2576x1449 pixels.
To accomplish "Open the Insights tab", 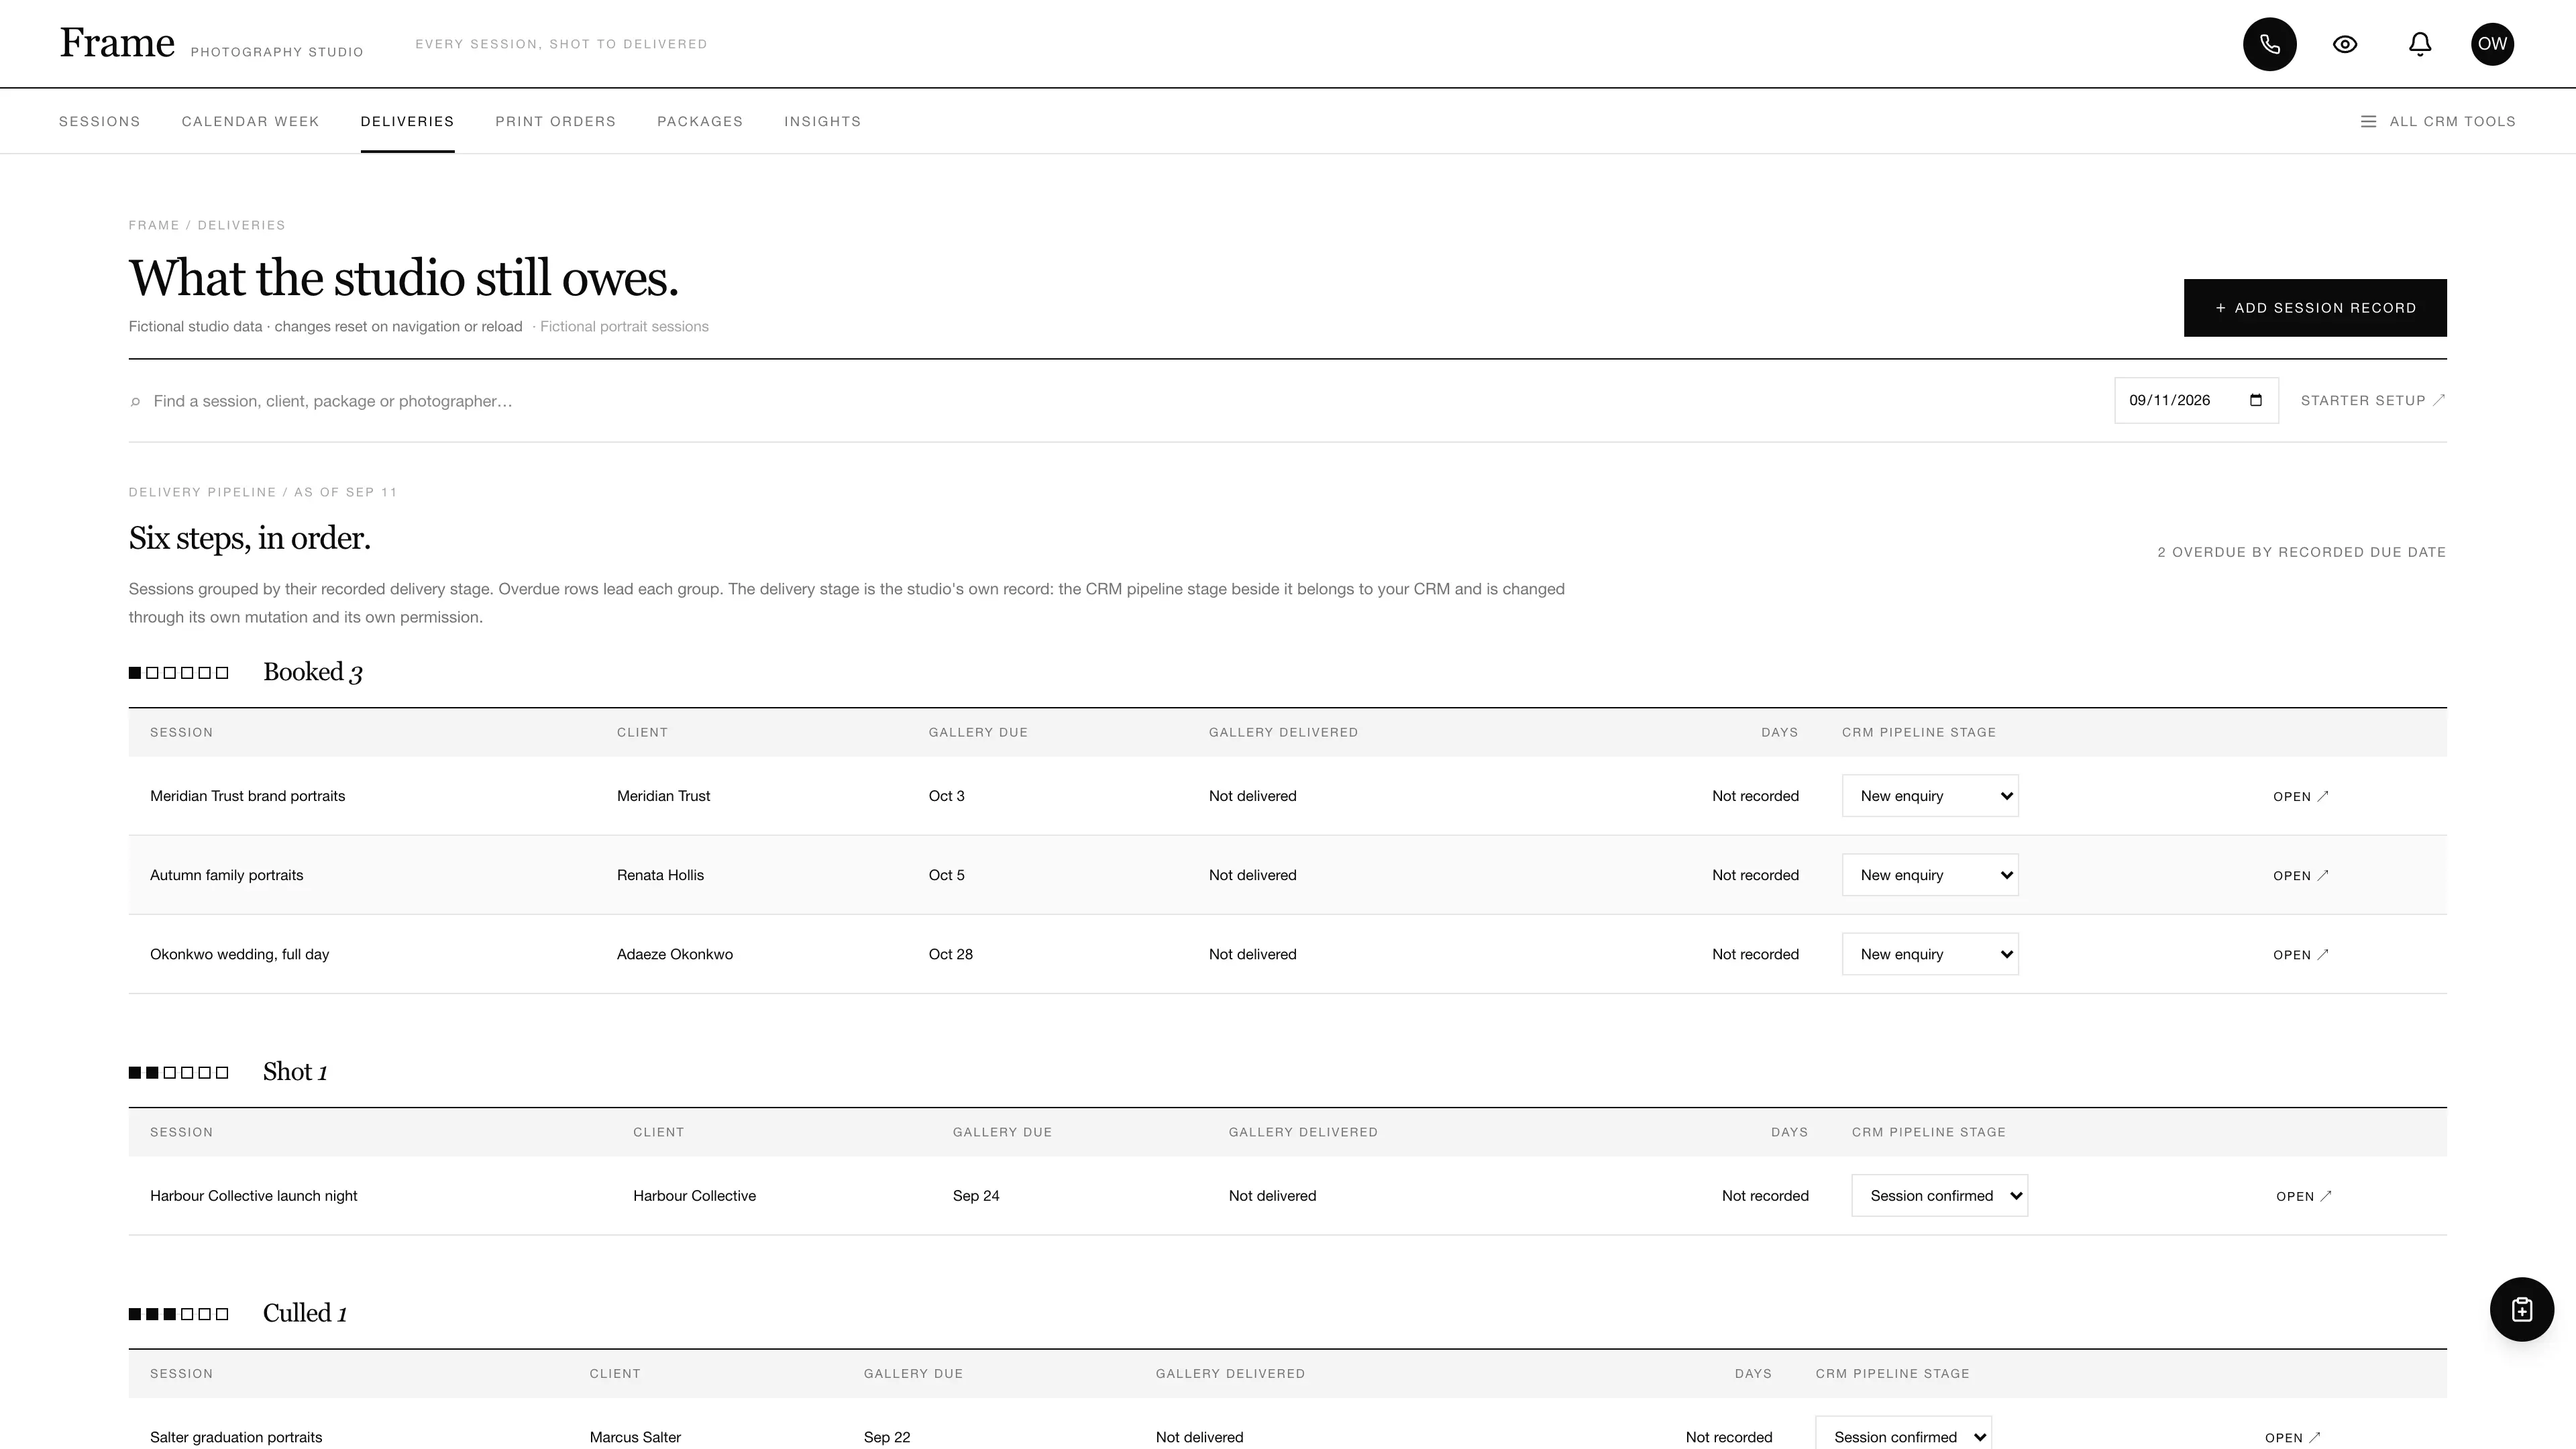I will [822, 122].
